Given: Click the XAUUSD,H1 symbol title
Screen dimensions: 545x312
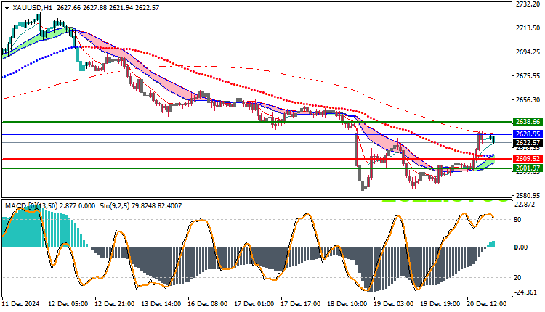Looking at the screenshot, I should click(x=32, y=8).
